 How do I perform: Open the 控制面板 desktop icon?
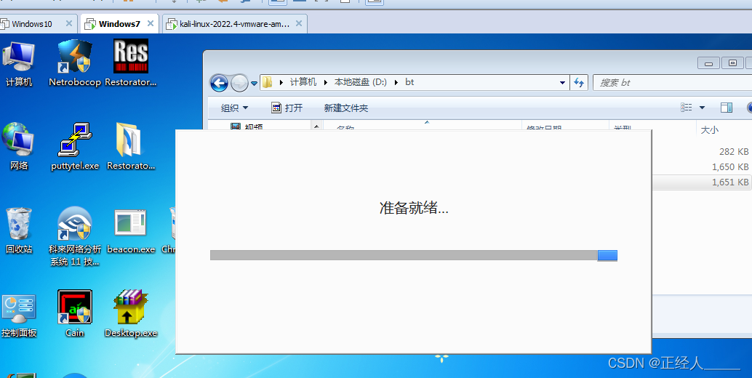[19, 314]
